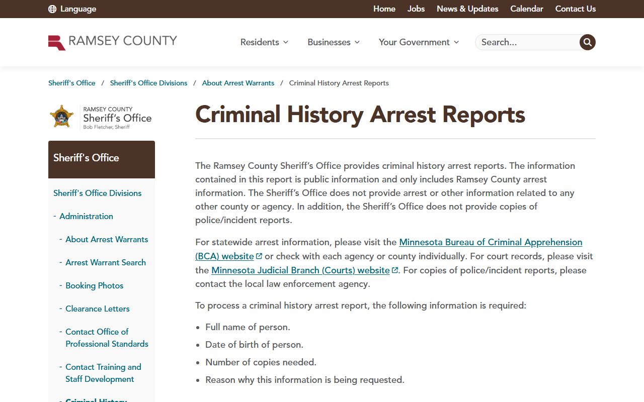Expand the Your Government dropdown menu
The width and height of the screenshot is (644, 402).
pos(419,42)
